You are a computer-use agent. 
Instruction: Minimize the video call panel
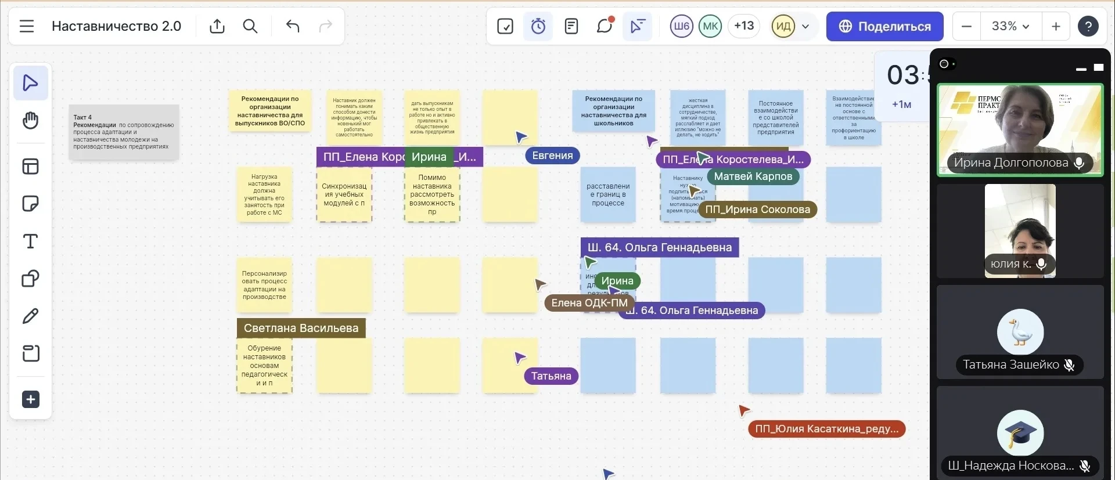1081,68
